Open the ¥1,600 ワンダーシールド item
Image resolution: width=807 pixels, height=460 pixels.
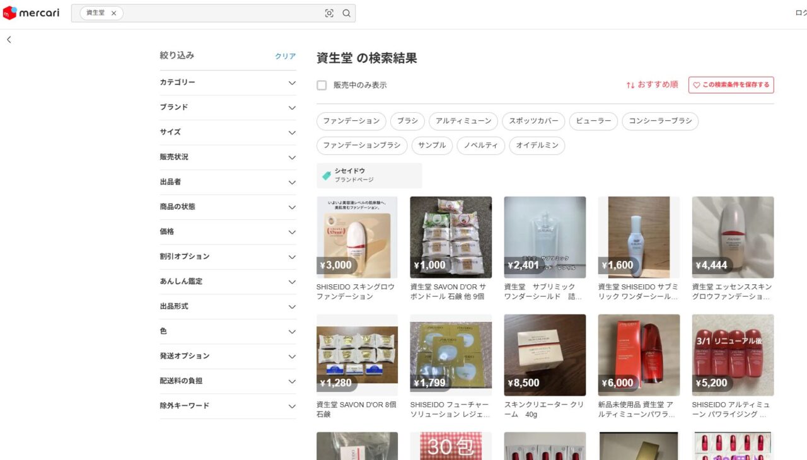coord(639,238)
